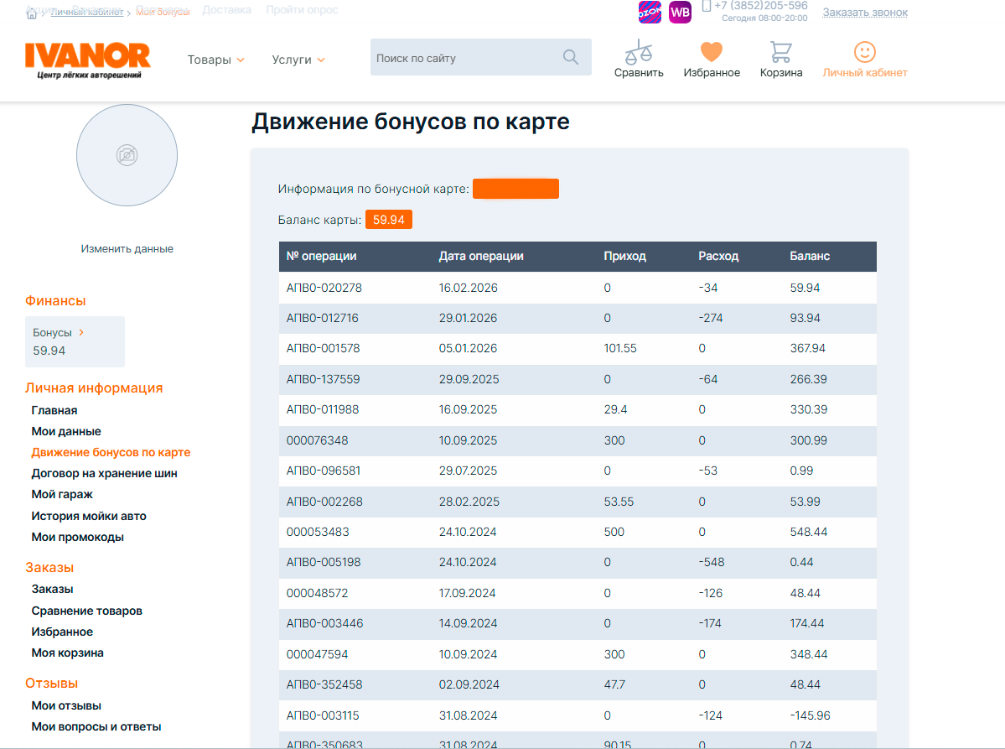The height and width of the screenshot is (749, 1005).
Task: Click Заказать звонок link
Action: pyautogui.click(x=864, y=13)
